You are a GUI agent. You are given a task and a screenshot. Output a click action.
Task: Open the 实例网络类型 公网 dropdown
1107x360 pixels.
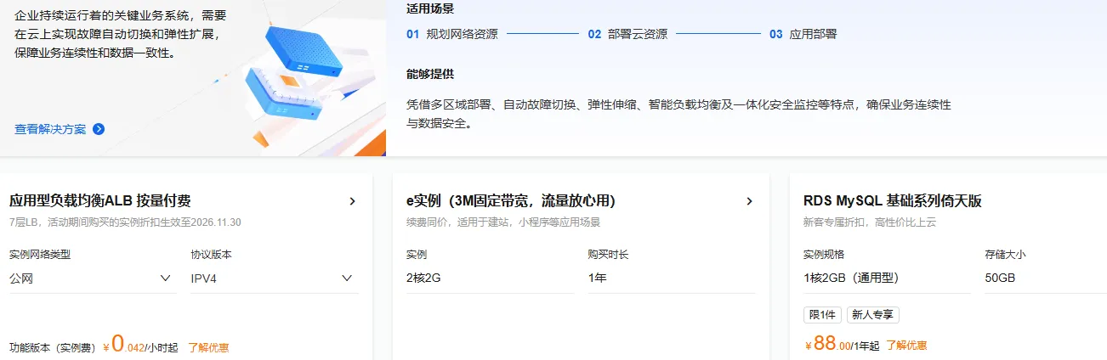point(93,278)
